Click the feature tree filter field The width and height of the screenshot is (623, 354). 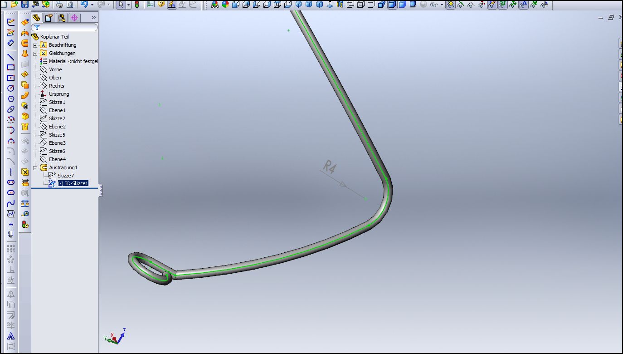[65, 28]
